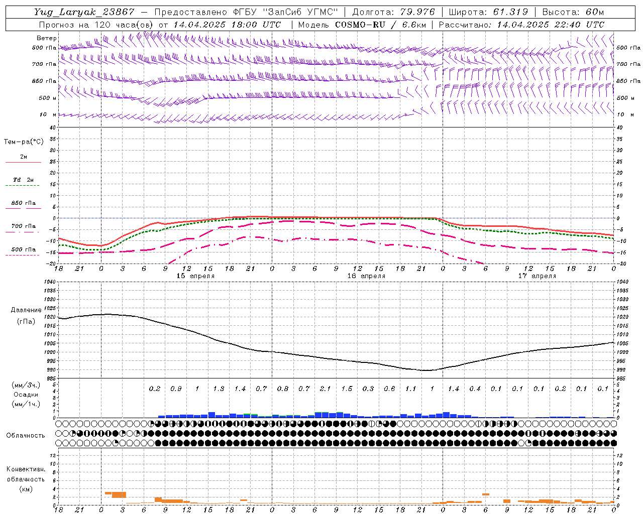Click the "(км)" unit under convective cloudiness
The image size is (643, 514).
coord(26,489)
